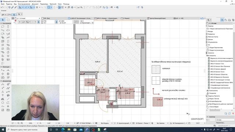Toggle the grid snap button in toolbar
235x132 pixels.
[37, 7]
